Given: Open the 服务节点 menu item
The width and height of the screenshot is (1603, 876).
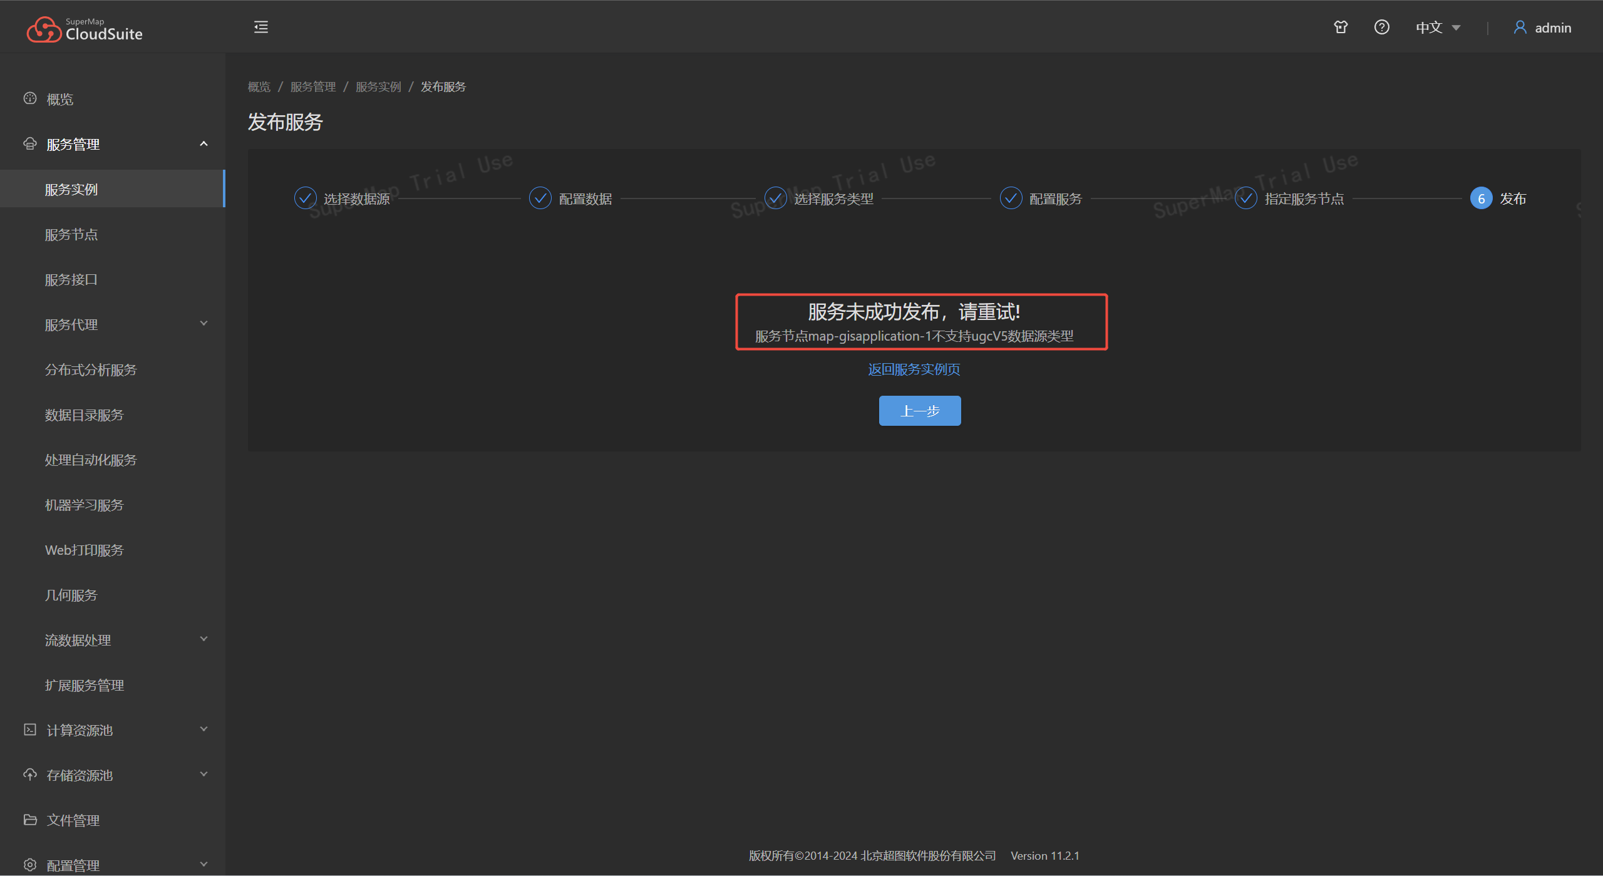Looking at the screenshot, I should pyautogui.click(x=71, y=234).
